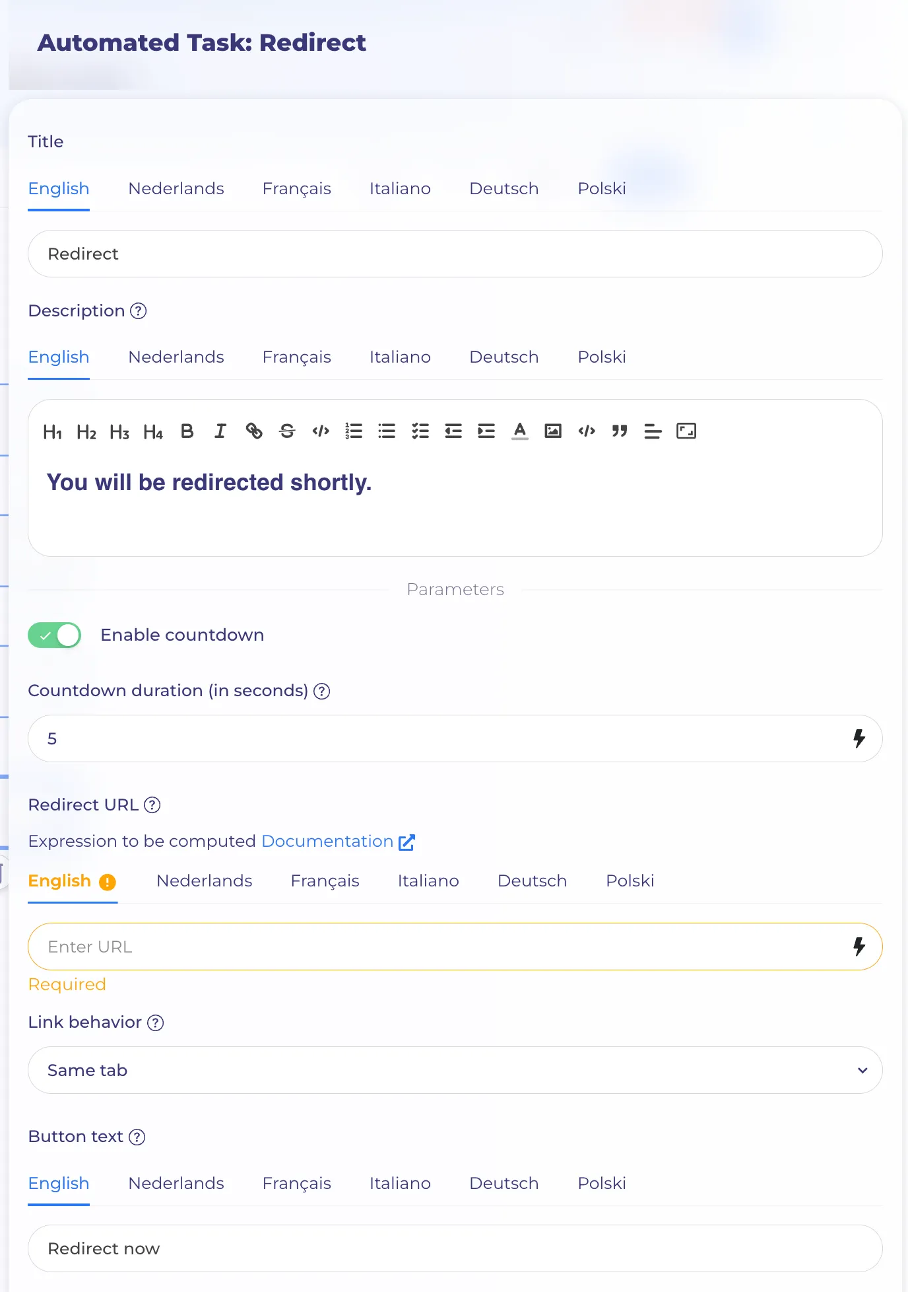Insert a checklist in the description
Image resolution: width=908 pixels, height=1292 pixels.
(420, 431)
